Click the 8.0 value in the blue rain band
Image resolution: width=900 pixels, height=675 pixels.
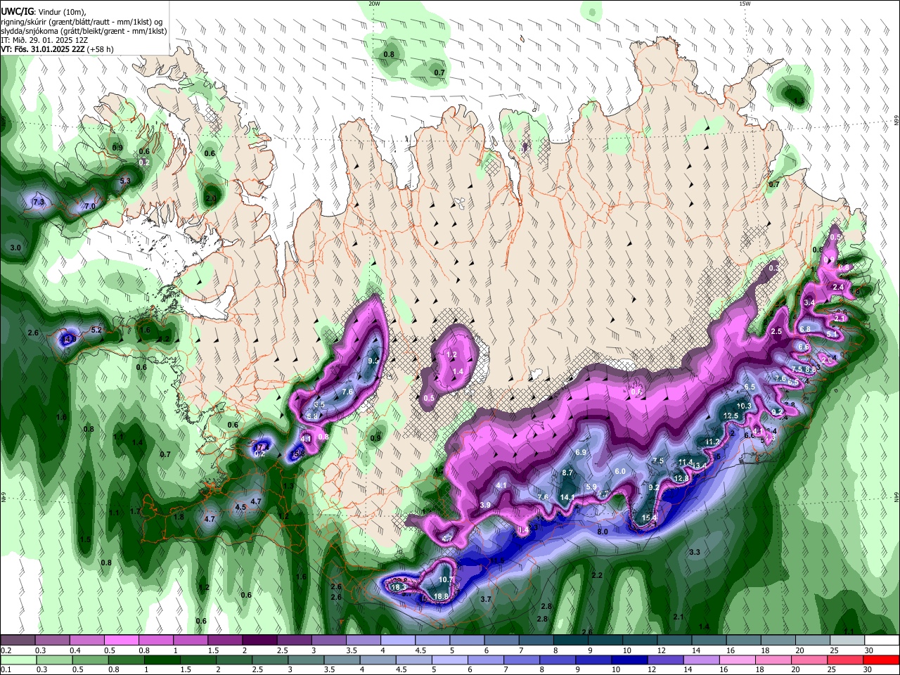[603, 532]
